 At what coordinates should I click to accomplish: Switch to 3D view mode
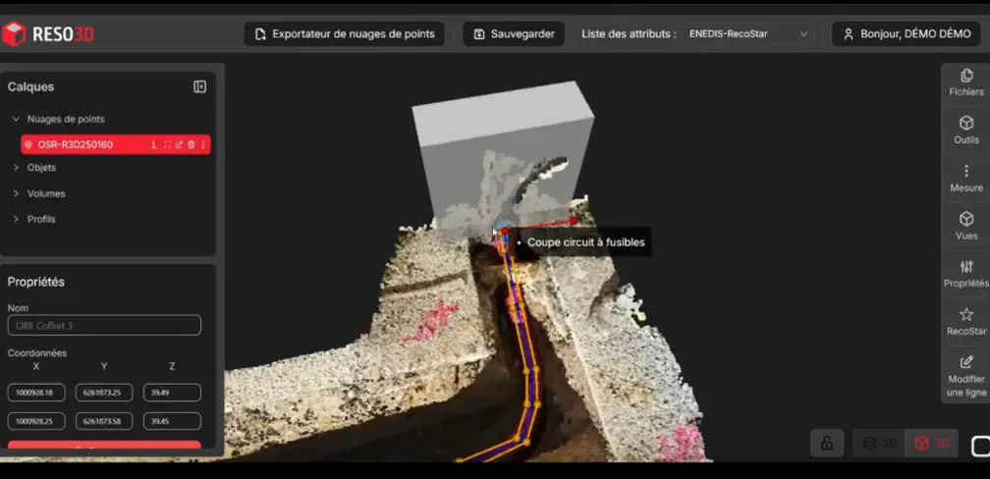[931, 443]
